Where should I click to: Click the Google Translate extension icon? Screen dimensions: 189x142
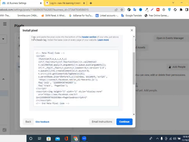[135, 10]
